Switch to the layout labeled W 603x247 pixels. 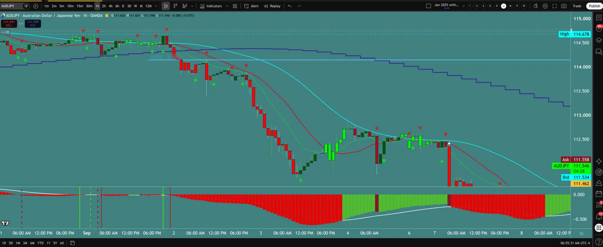coord(524,6)
